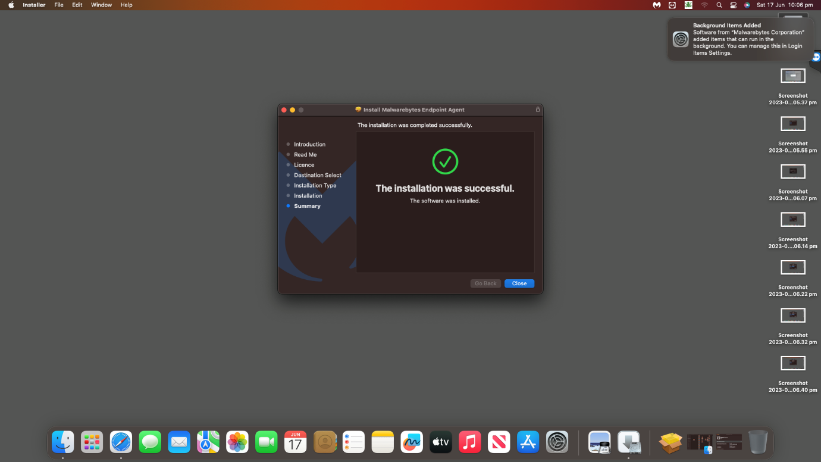Click System Settings icon in the notification

click(x=681, y=39)
